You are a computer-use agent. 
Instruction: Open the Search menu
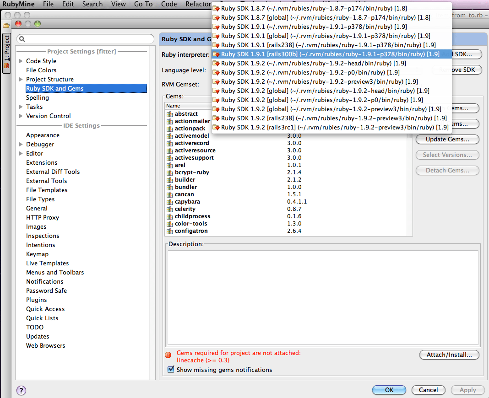click(92, 4)
